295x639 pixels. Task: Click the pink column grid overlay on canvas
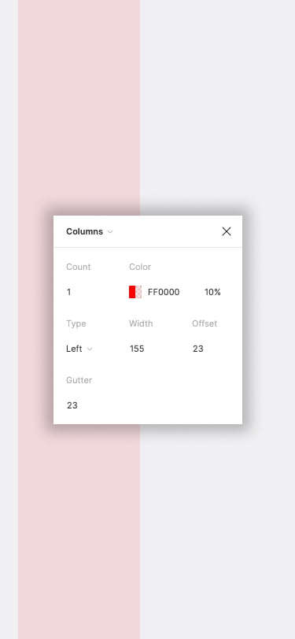79,106
